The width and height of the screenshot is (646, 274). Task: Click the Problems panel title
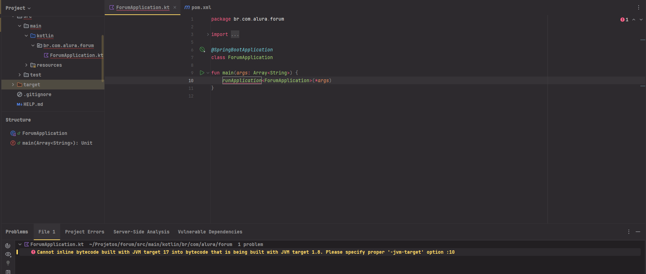coord(17,232)
